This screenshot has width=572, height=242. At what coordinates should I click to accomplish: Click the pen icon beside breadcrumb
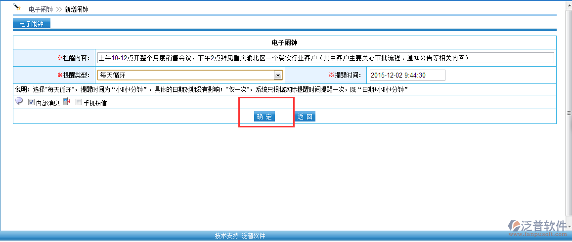[17, 7]
